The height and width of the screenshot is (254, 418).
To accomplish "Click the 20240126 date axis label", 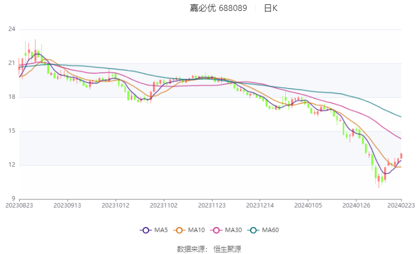I will [356, 205].
